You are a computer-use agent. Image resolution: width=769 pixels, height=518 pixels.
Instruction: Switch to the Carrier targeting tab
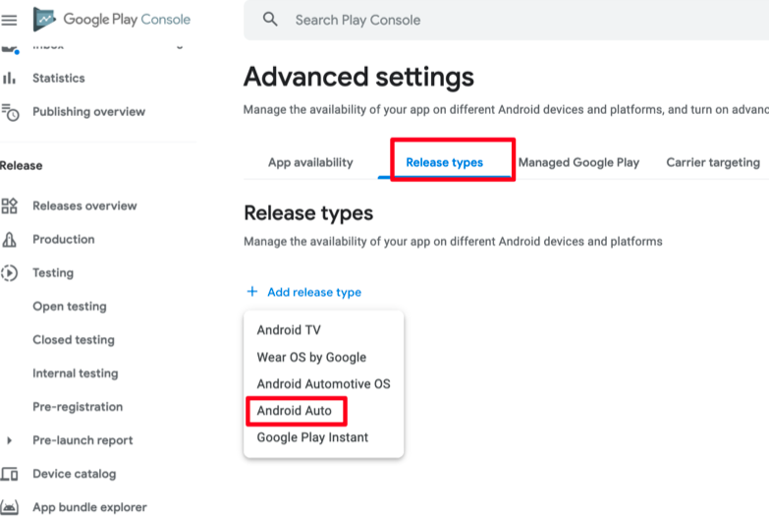coord(713,162)
